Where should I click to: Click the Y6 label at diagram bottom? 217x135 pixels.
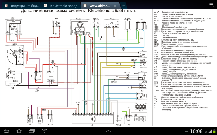[x=40, y=124]
